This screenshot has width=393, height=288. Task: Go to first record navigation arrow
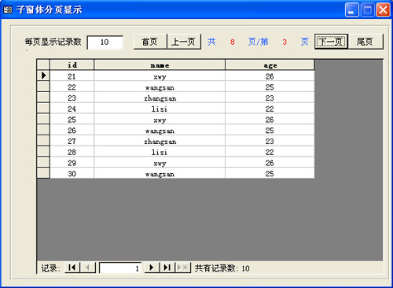click(x=72, y=268)
